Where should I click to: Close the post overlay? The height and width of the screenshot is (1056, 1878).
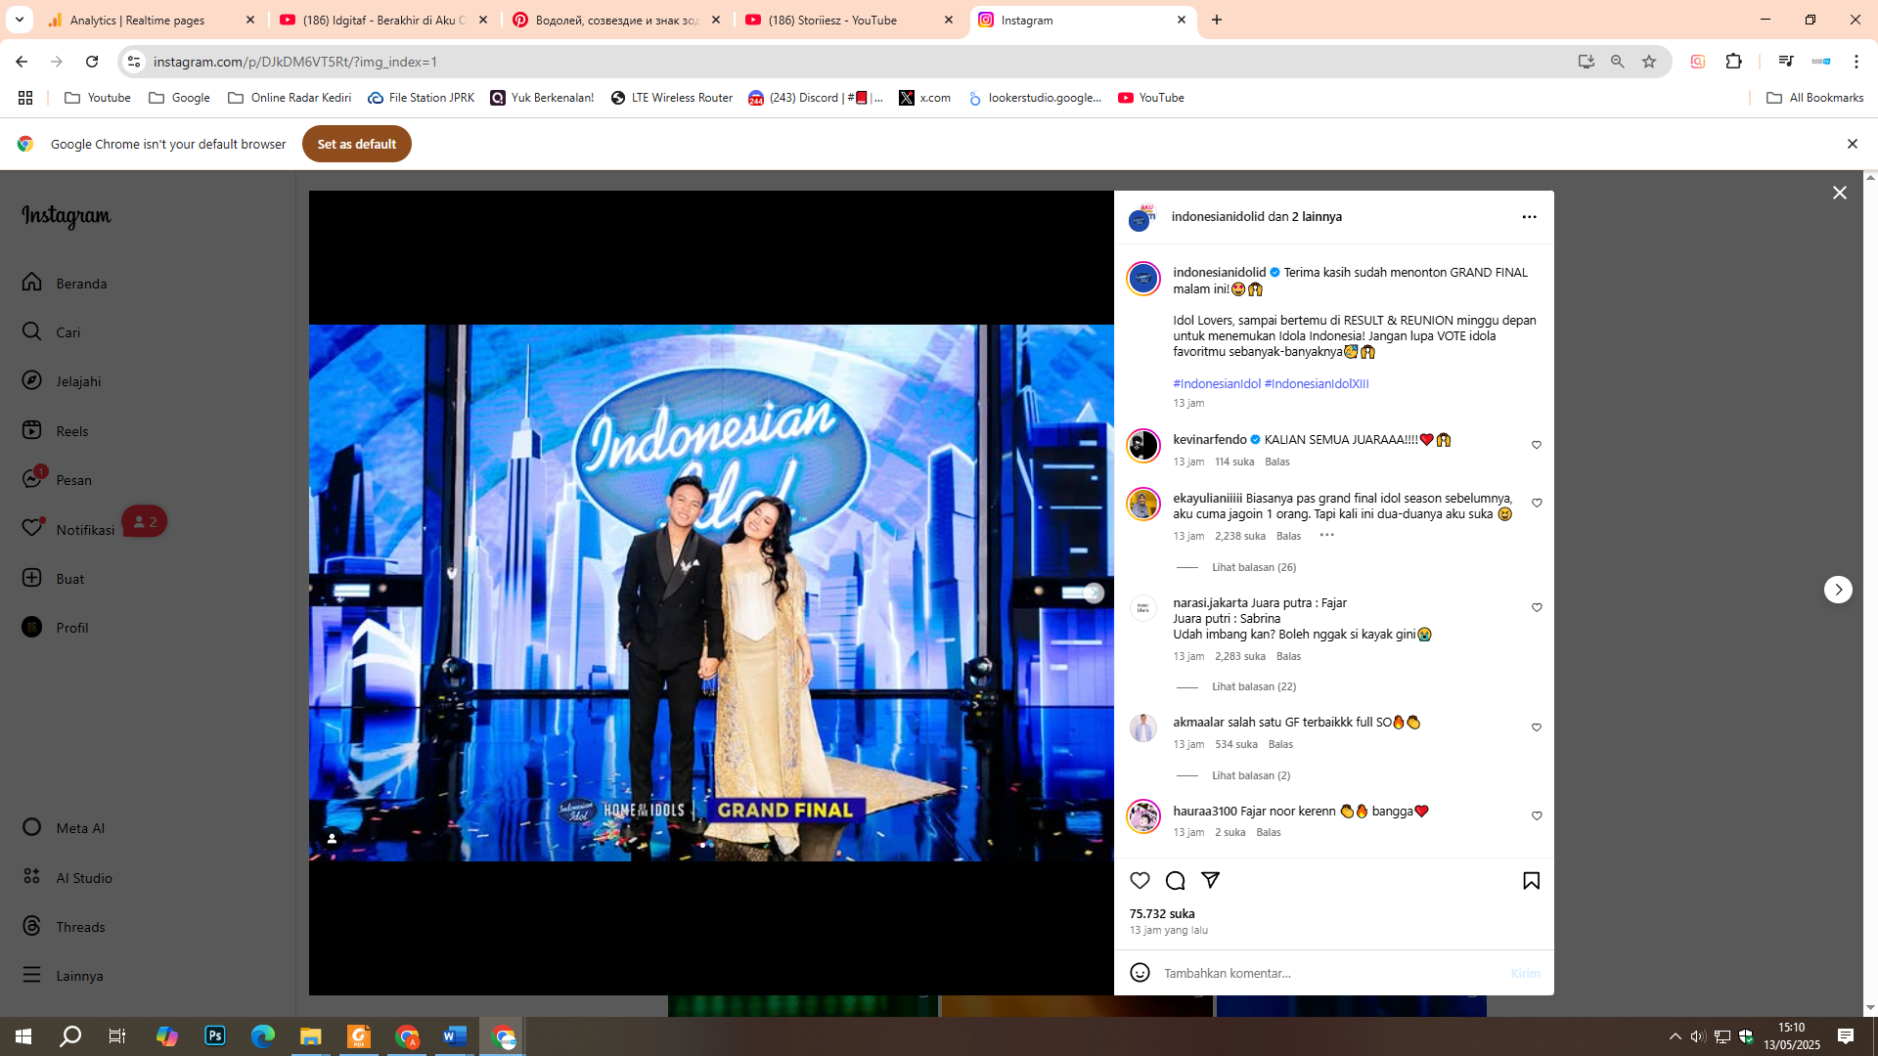(x=1839, y=193)
